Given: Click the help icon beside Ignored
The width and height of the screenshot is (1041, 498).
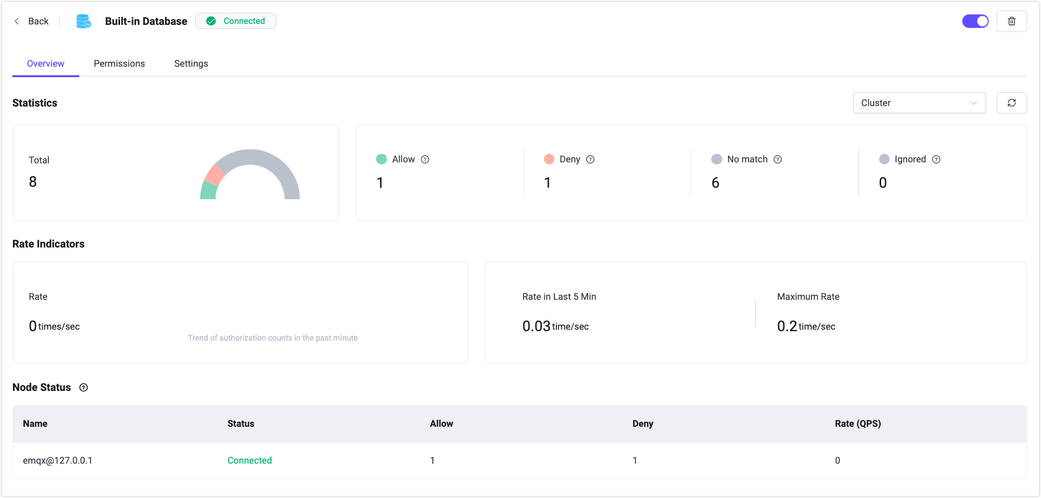Looking at the screenshot, I should point(936,159).
